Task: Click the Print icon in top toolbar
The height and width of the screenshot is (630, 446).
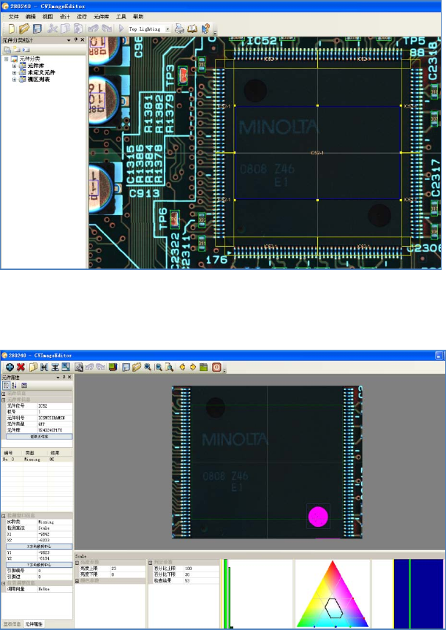Action: (x=179, y=29)
